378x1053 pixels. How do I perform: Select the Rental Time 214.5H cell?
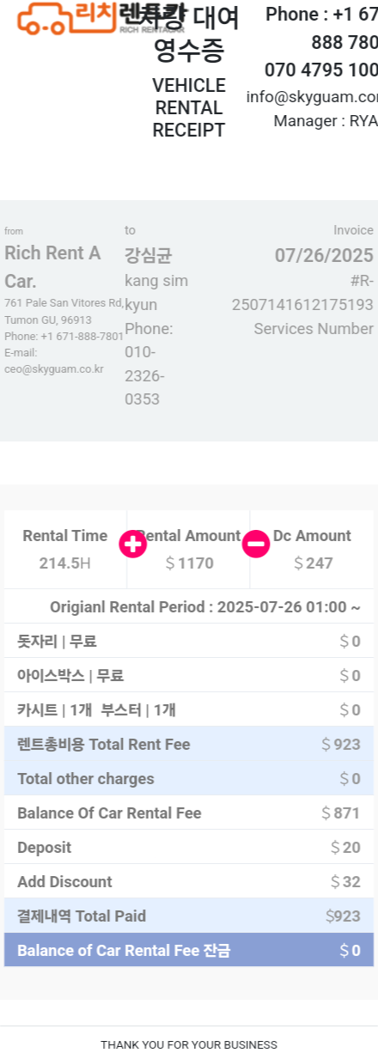pyautogui.click(x=65, y=550)
